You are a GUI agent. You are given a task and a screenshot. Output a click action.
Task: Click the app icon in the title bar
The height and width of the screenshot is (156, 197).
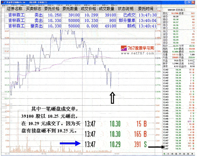2,2
